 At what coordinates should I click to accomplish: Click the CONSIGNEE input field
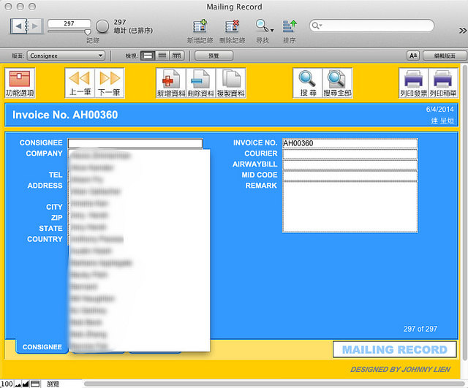tap(135, 143)
